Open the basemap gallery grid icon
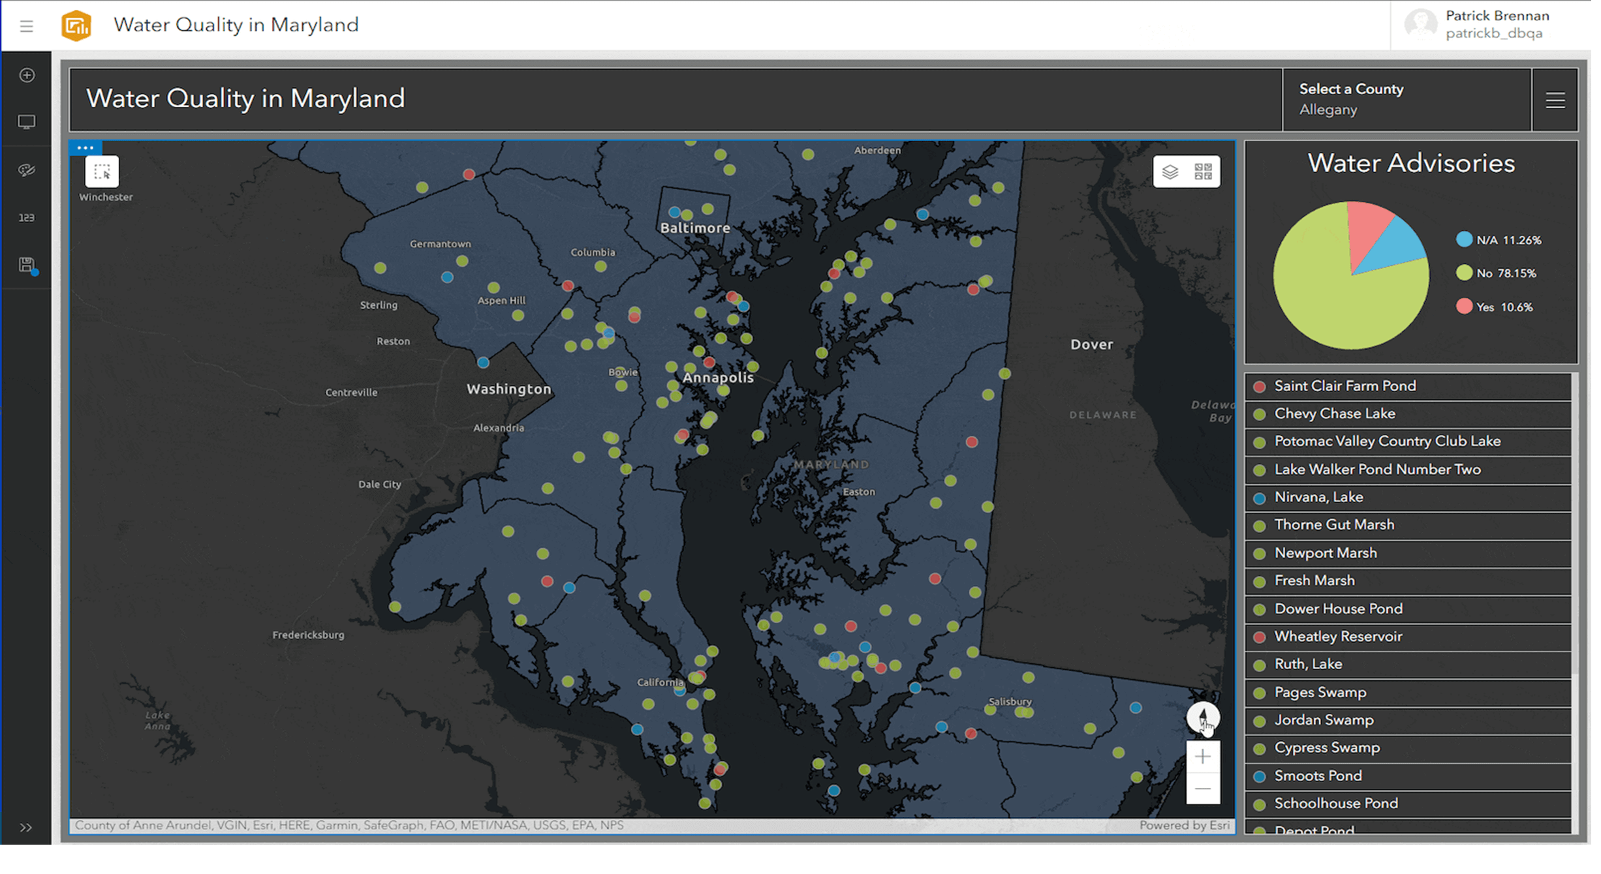The height and width of the screenshot is (874, 1601). coord(1203,172)
